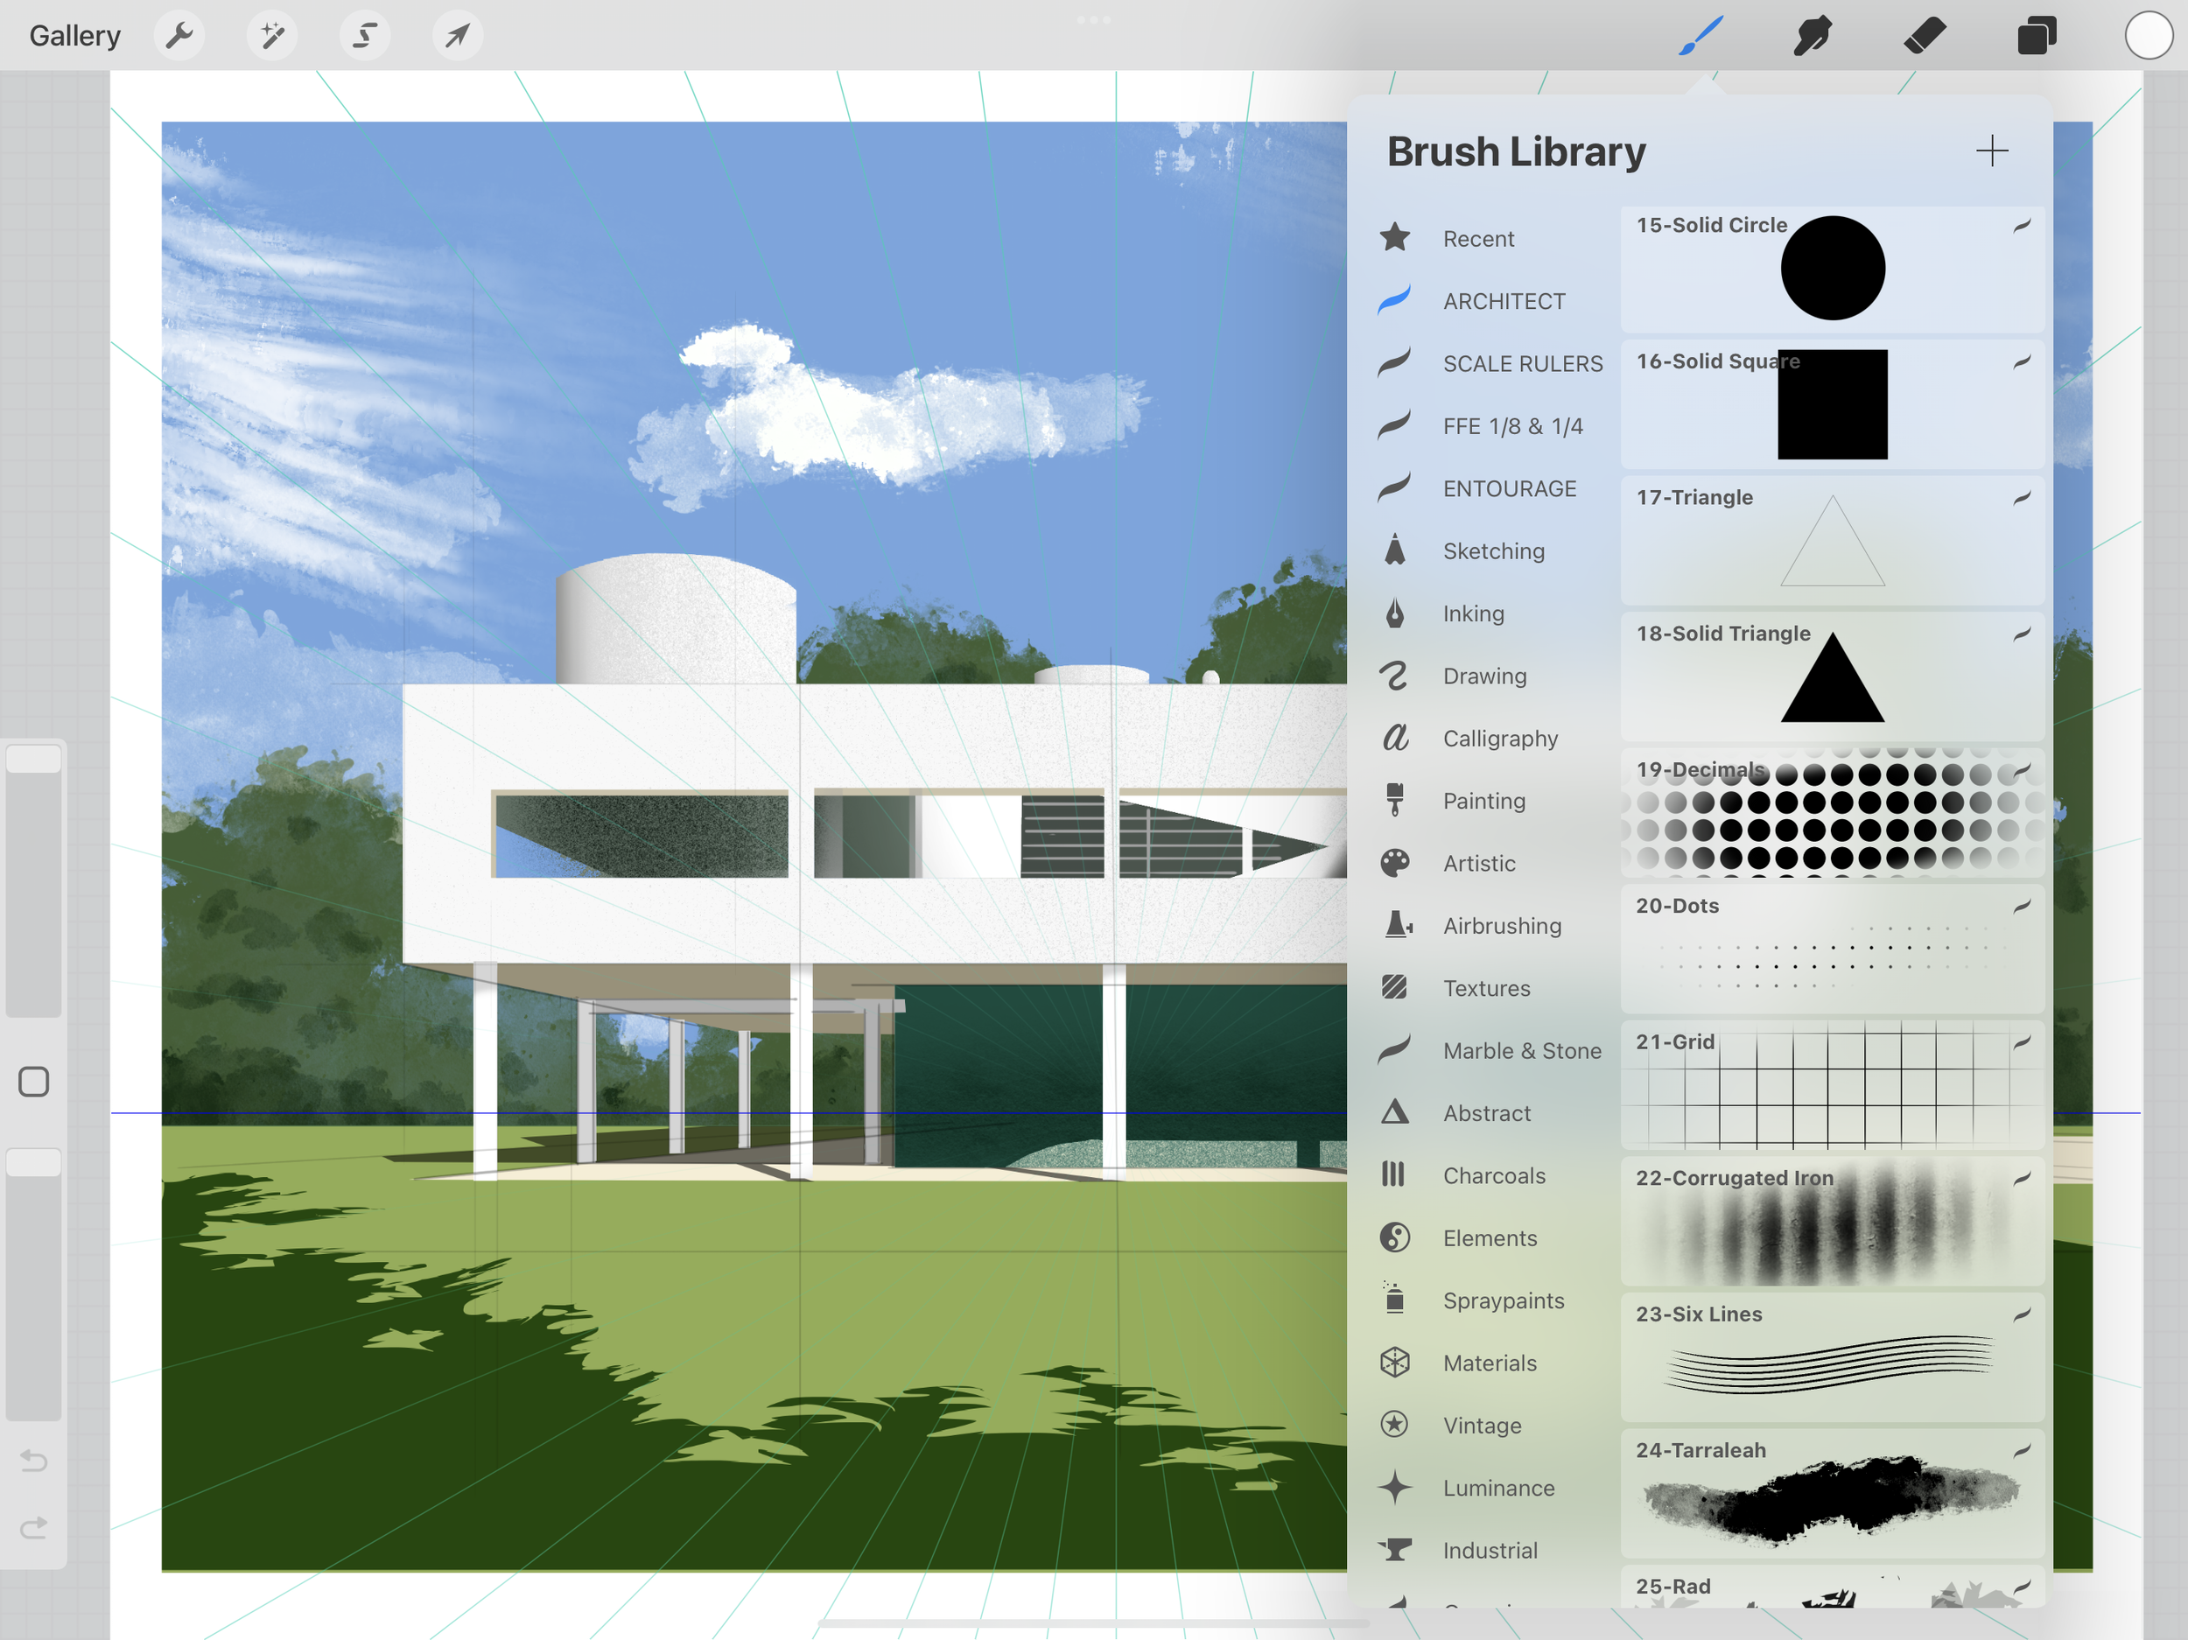Tap the Smudge tool icon
This screenshot has height=1640, width=2188.
point(1813,36)
